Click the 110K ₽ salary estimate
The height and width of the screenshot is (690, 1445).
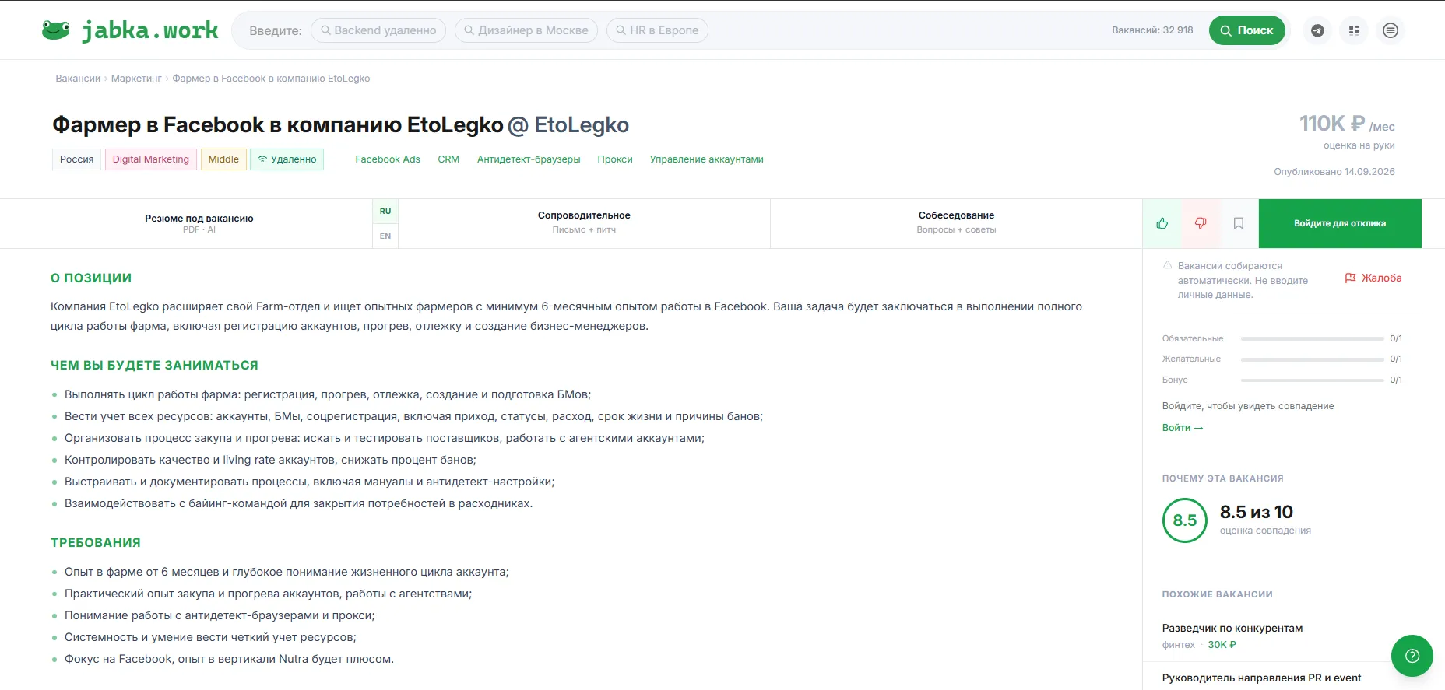click(x=1331, y=123)
